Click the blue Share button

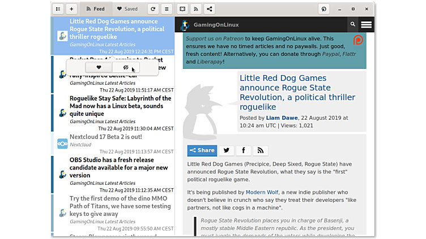click(202, 150)
